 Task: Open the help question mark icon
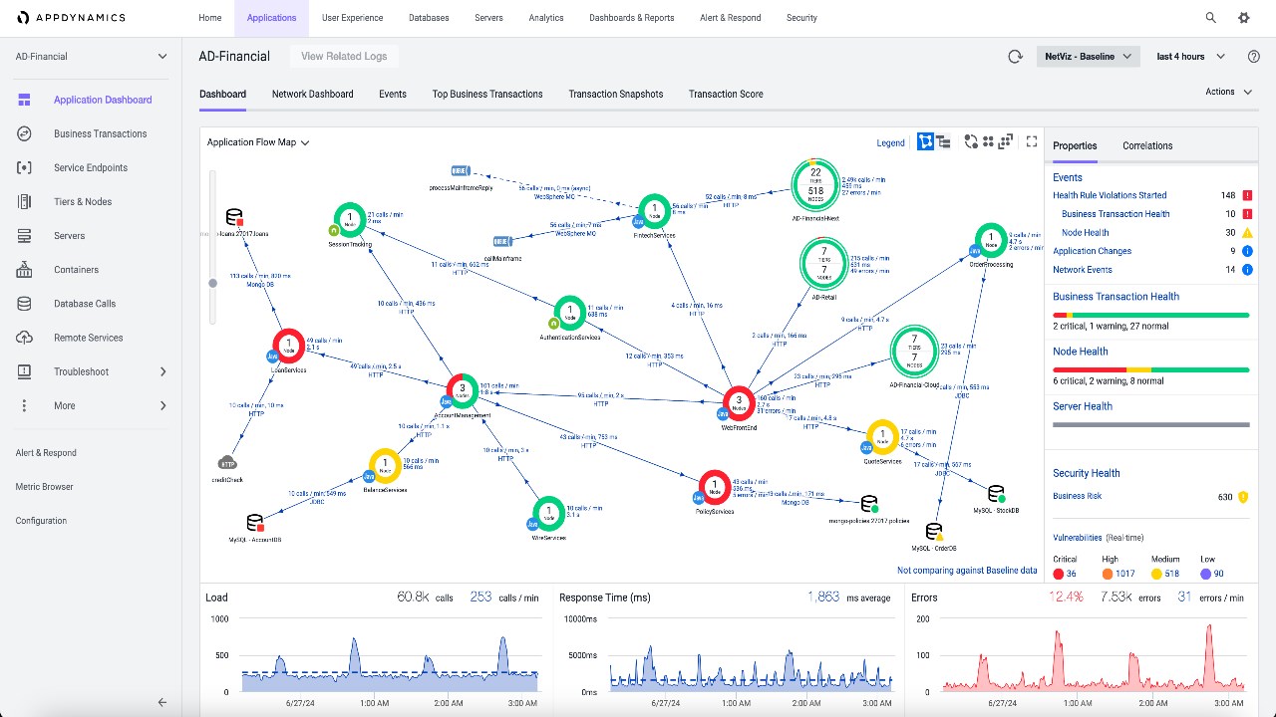click(x=1254, y=57)
